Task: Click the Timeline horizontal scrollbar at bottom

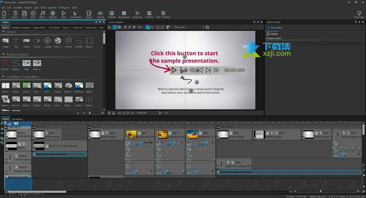Action: click(x=36, y=192)
